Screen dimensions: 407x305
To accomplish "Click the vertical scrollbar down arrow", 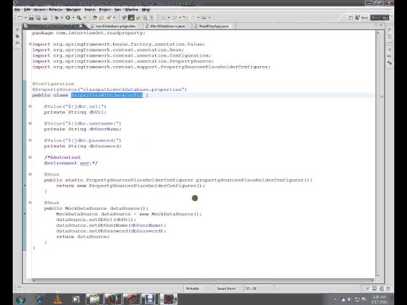I will [x=378, y=276].
